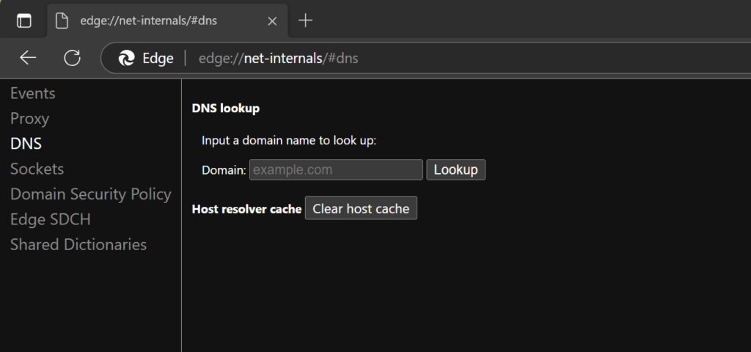Click the 'Domain:' label
Viewport: 751px width, 352px height.
(224, 170)
